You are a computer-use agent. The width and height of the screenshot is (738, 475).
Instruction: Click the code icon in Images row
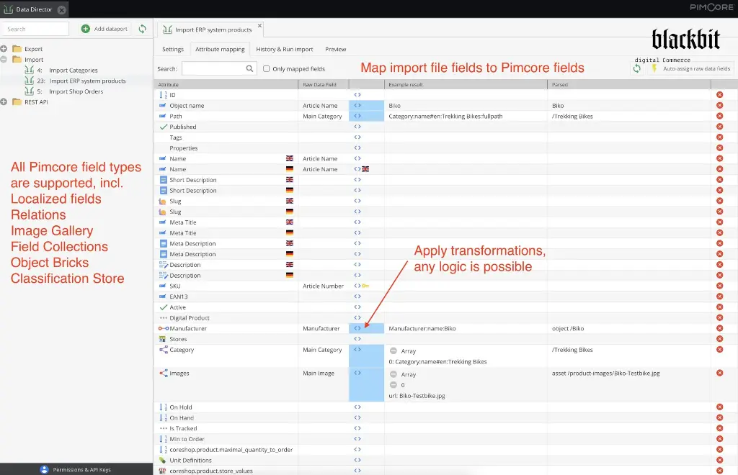(357, 373)
